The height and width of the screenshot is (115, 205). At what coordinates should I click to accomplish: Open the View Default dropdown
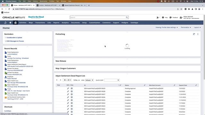point(89,80)
